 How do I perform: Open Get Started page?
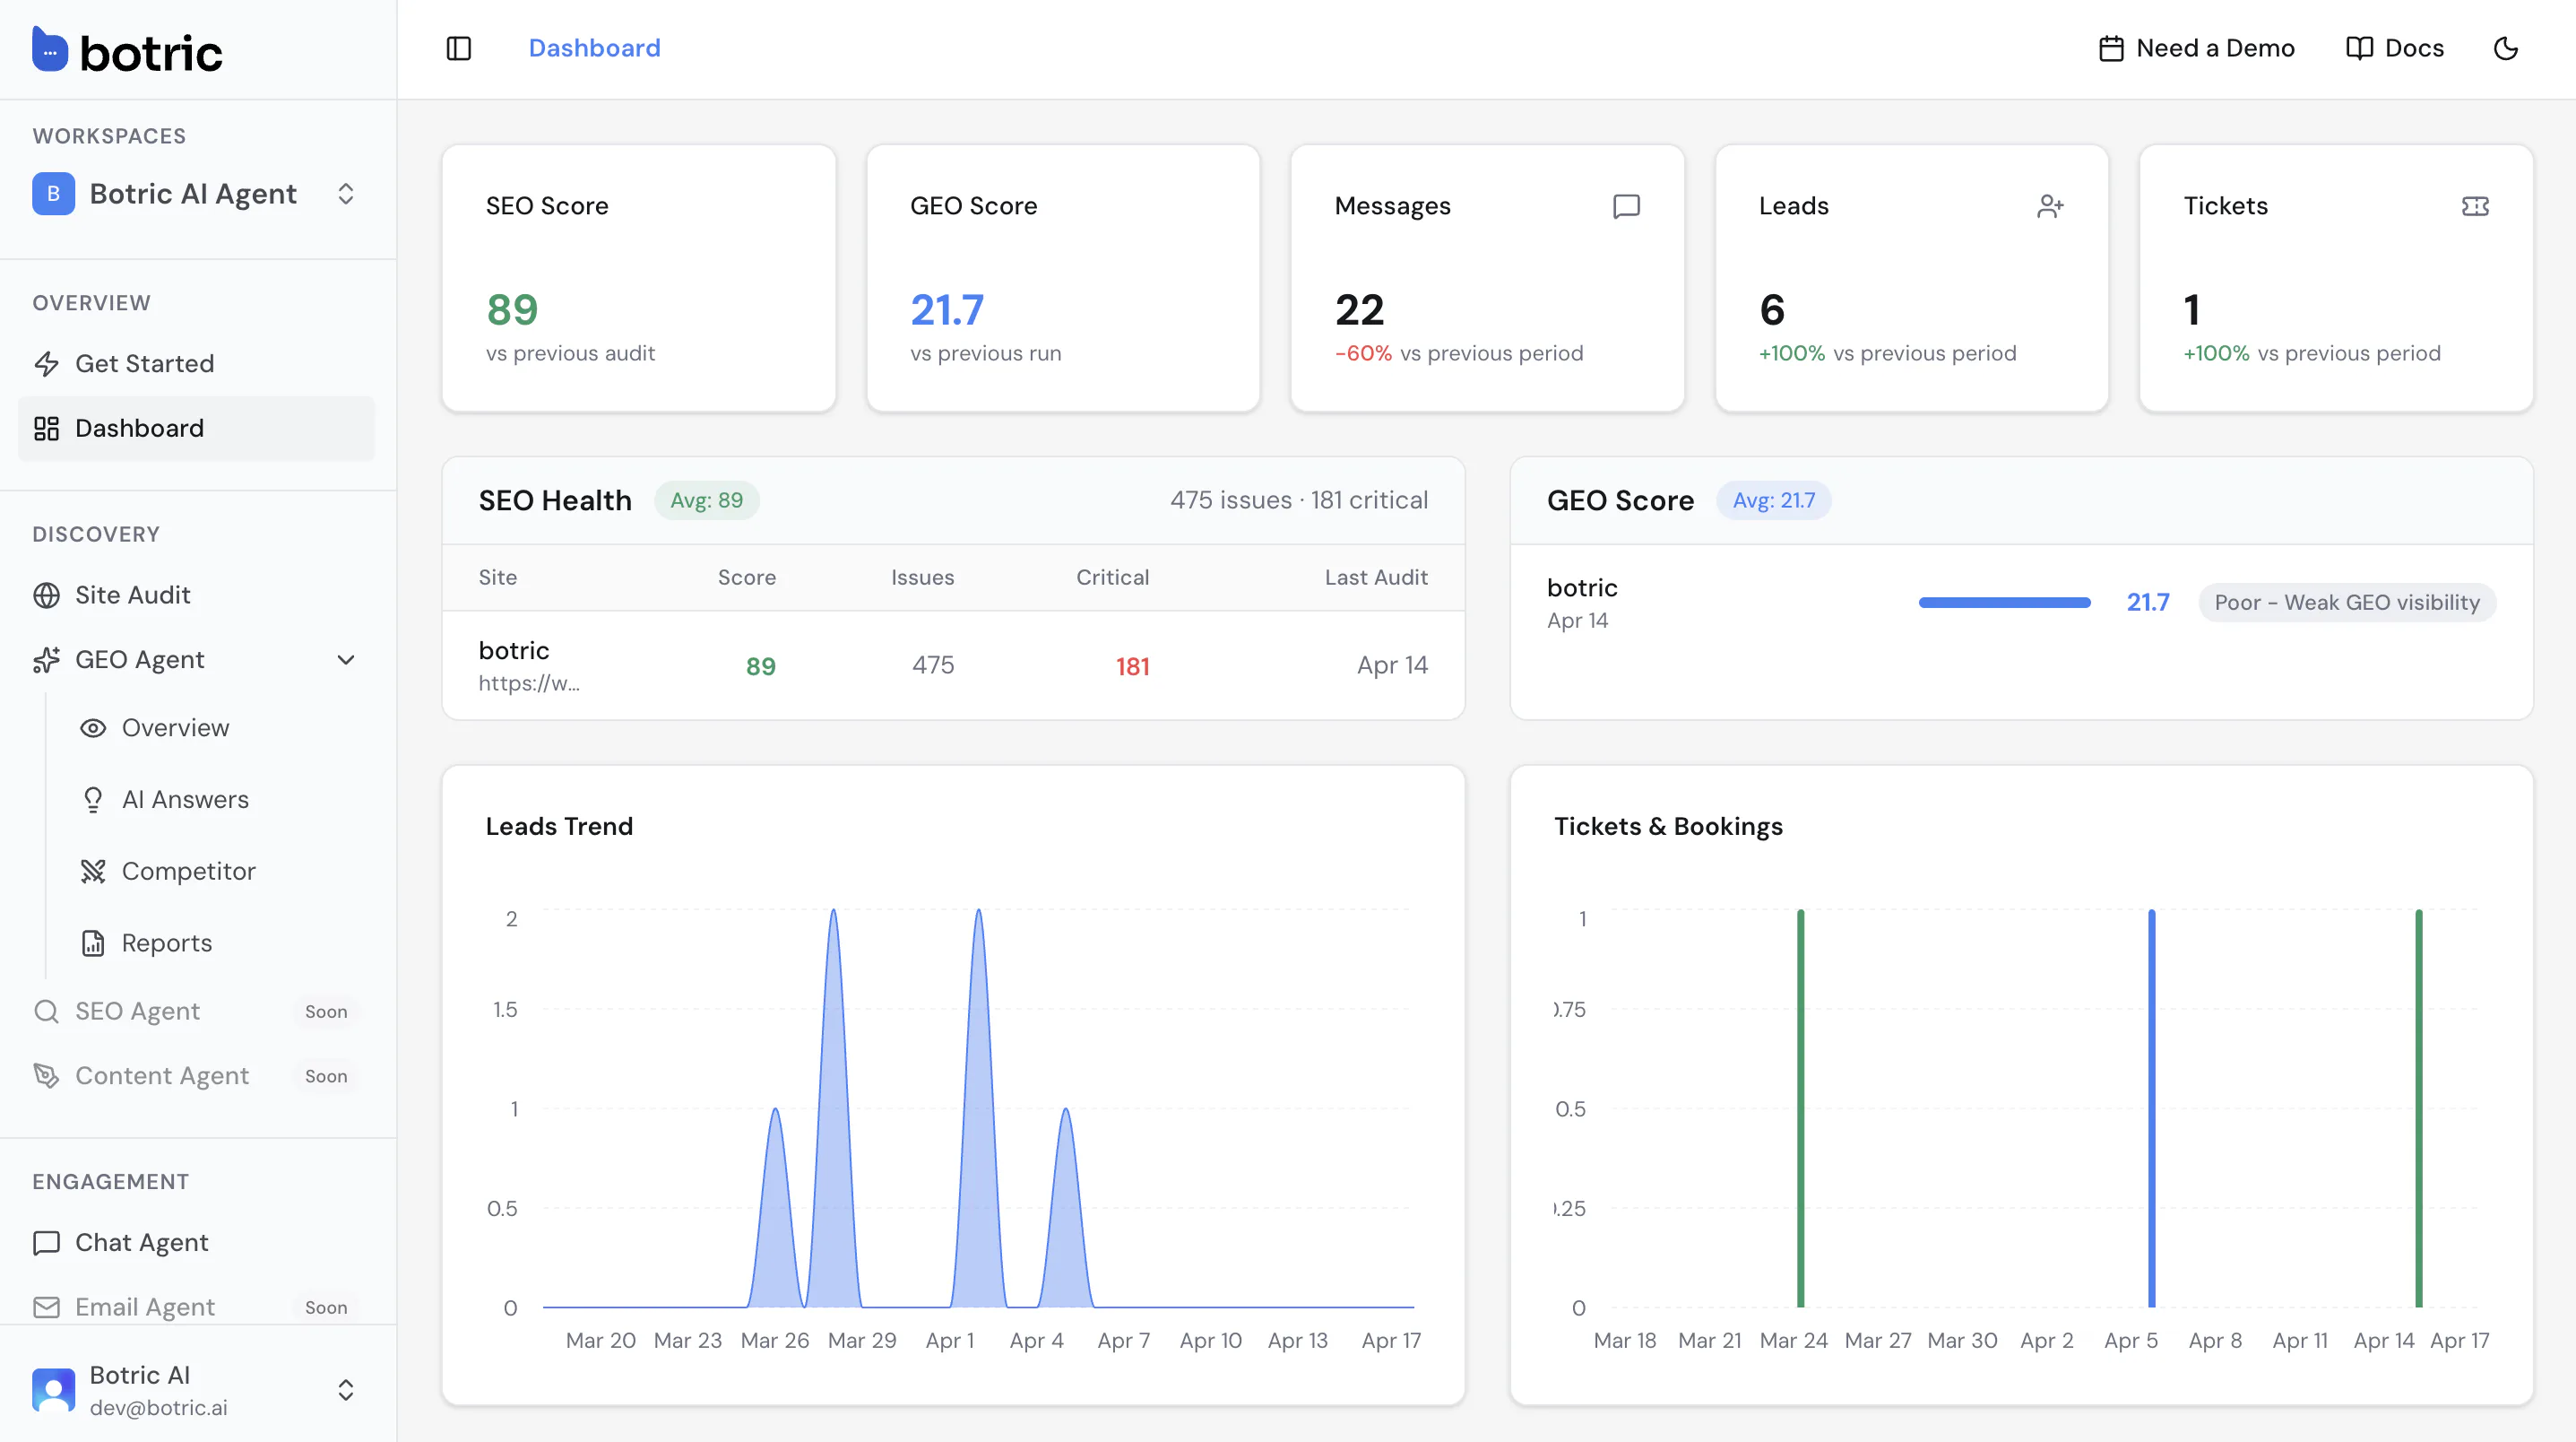point(196,363)
